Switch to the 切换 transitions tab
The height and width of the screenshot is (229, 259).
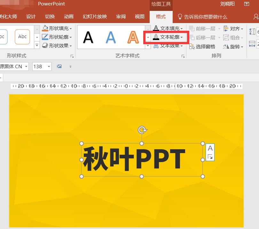pos(50,17)
